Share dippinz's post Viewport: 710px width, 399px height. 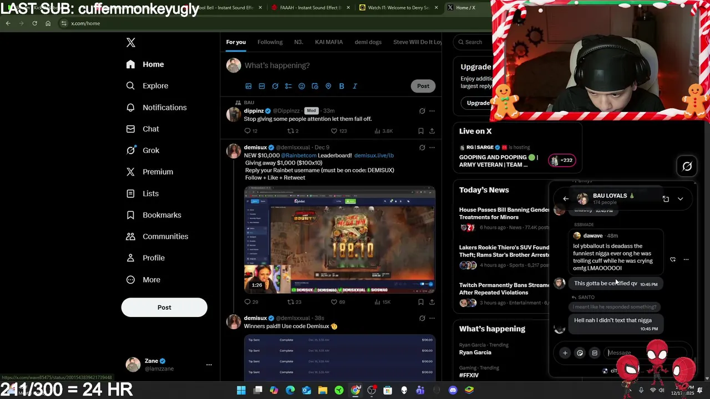click(x=432, y=131)
